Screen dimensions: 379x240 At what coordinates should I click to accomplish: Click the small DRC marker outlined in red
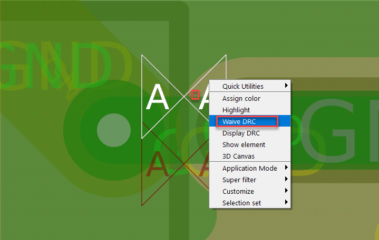pos(195,95)
